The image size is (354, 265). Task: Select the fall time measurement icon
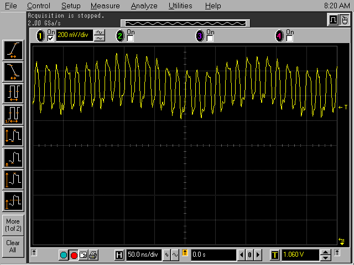(x=13, y=71)
